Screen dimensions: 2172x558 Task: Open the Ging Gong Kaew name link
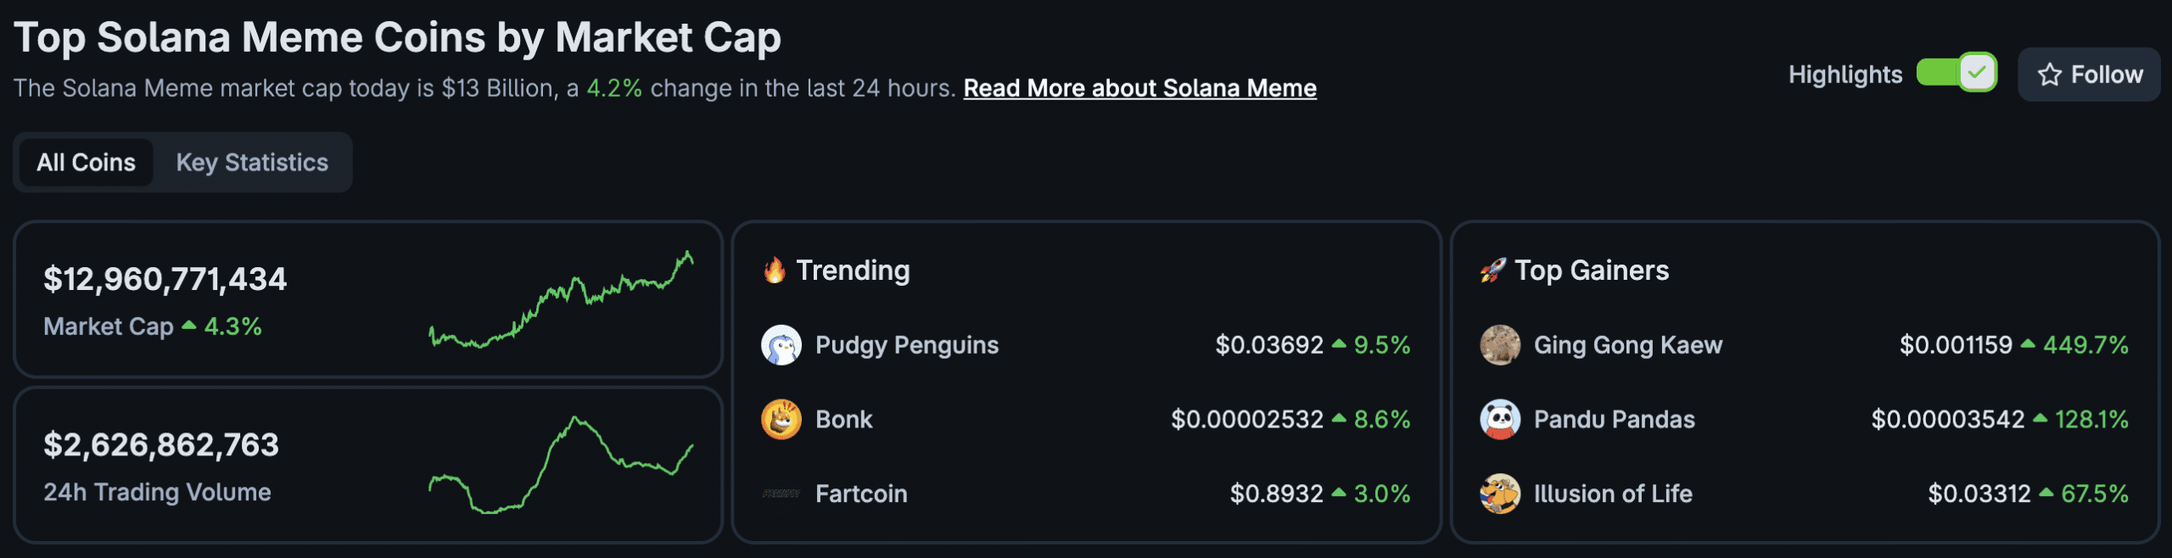tap(1628, 345)
